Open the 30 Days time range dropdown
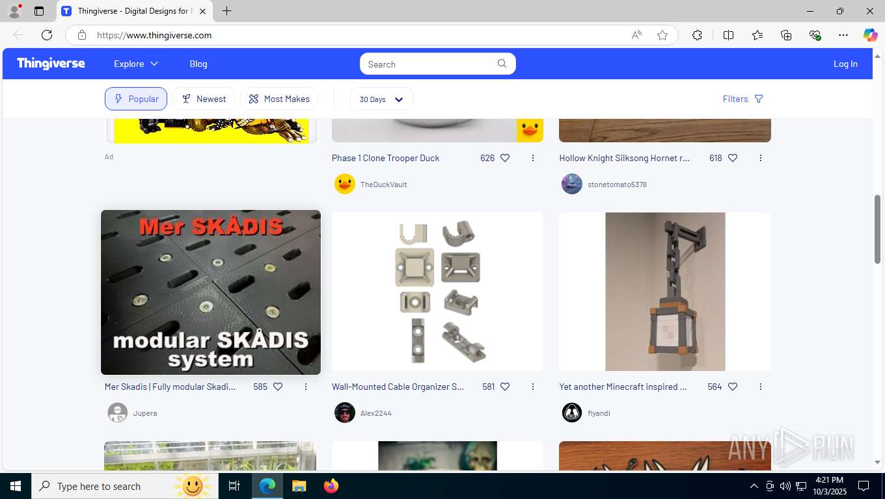Viewport: 885px width, 499px height. pos(381,99)
